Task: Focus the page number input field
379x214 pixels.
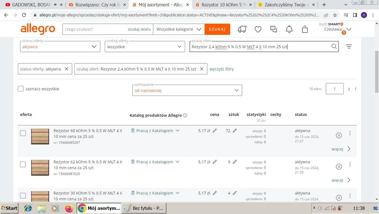Action: 335,89
